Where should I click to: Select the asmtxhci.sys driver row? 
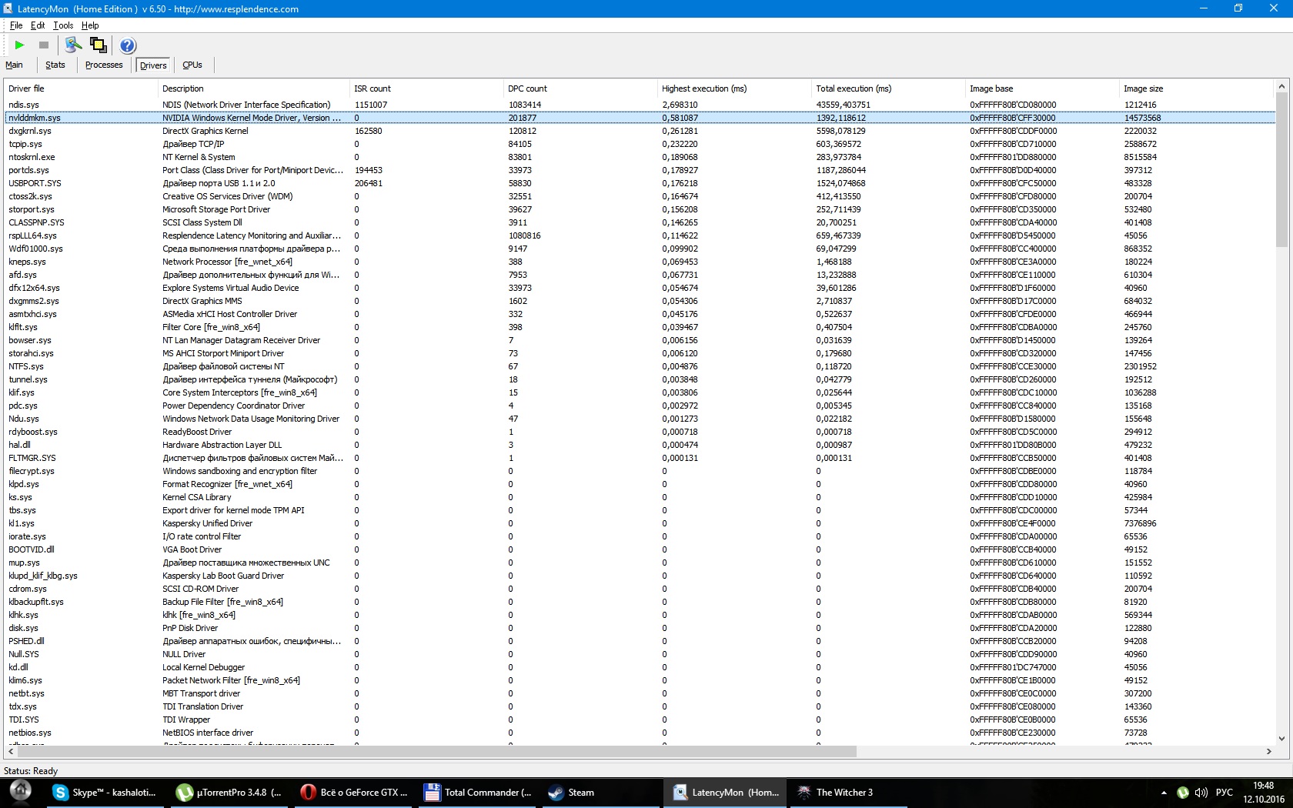click(640, 314)
